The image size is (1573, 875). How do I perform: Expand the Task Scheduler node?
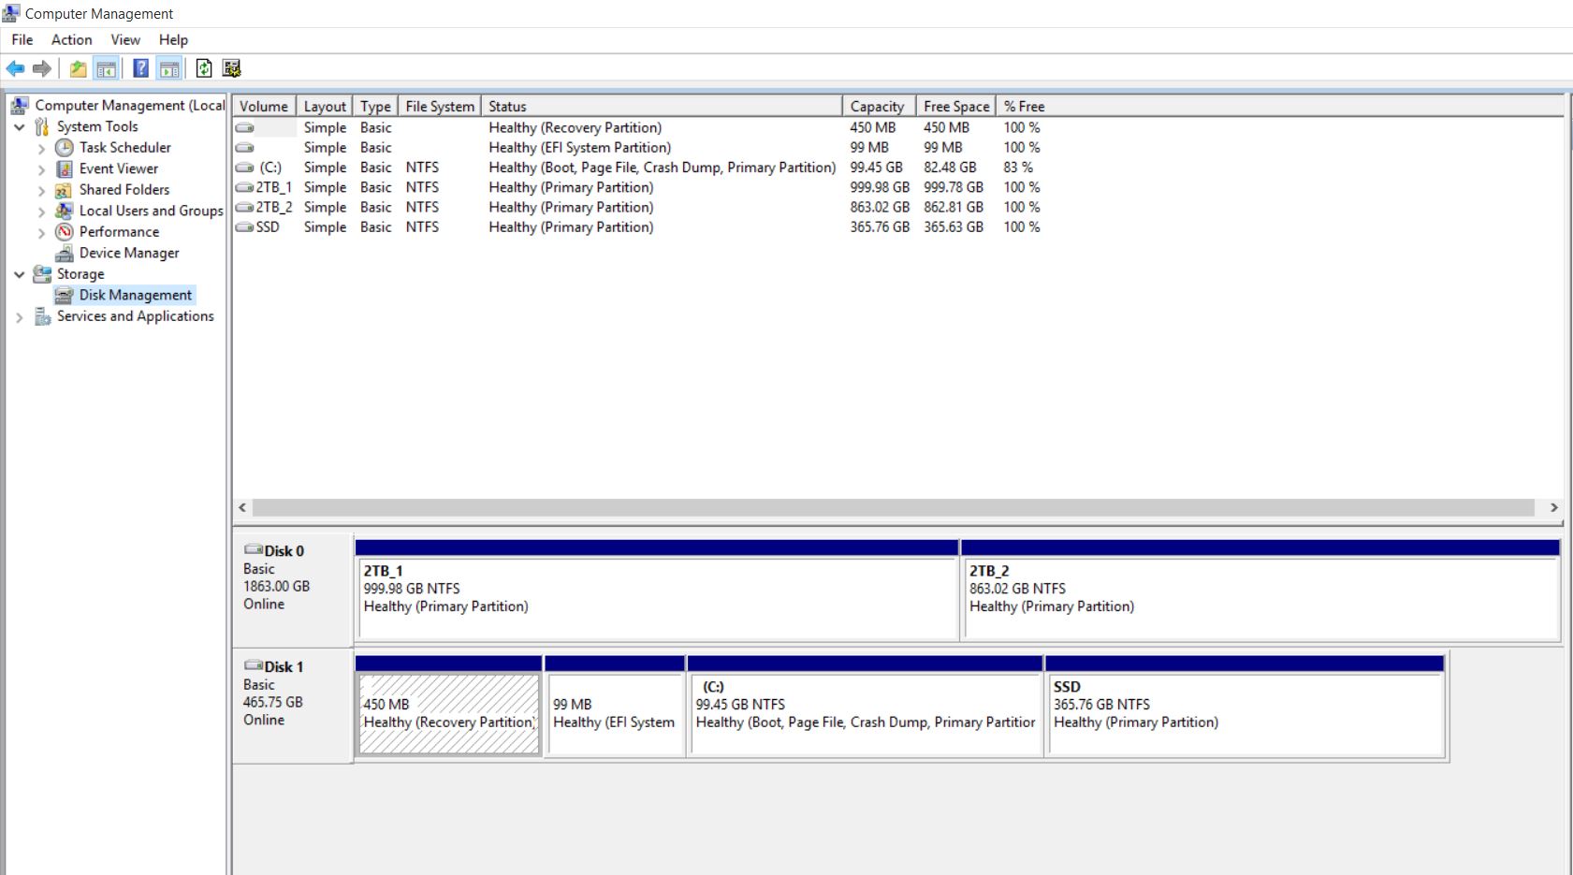point(41,148)
